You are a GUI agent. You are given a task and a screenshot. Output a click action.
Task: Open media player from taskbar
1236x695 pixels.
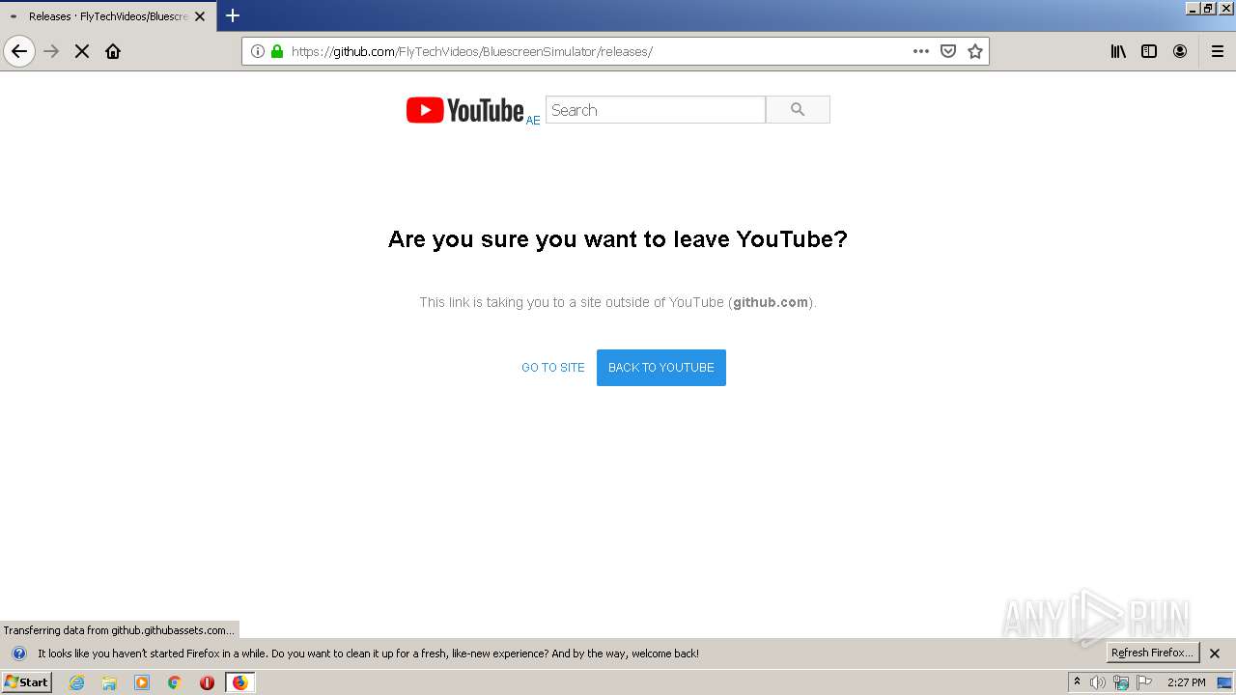(142, 682)
